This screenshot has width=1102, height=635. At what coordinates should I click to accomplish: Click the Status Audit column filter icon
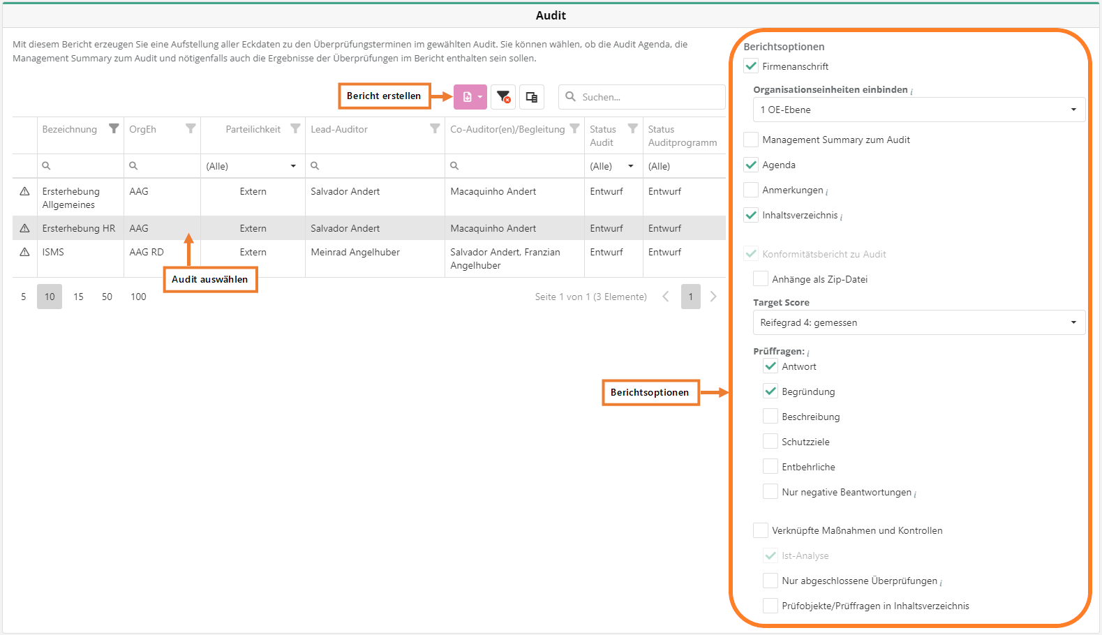pyautogui.click(x=632, y=128)
